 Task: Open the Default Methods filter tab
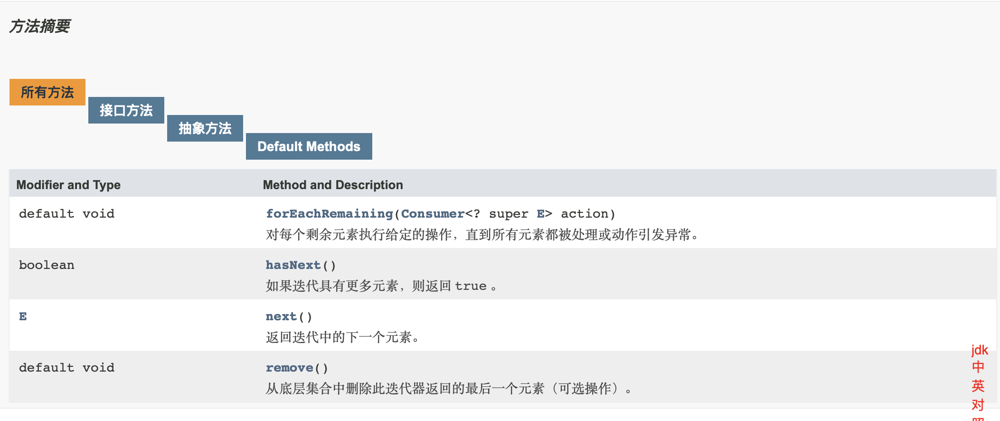308,146
